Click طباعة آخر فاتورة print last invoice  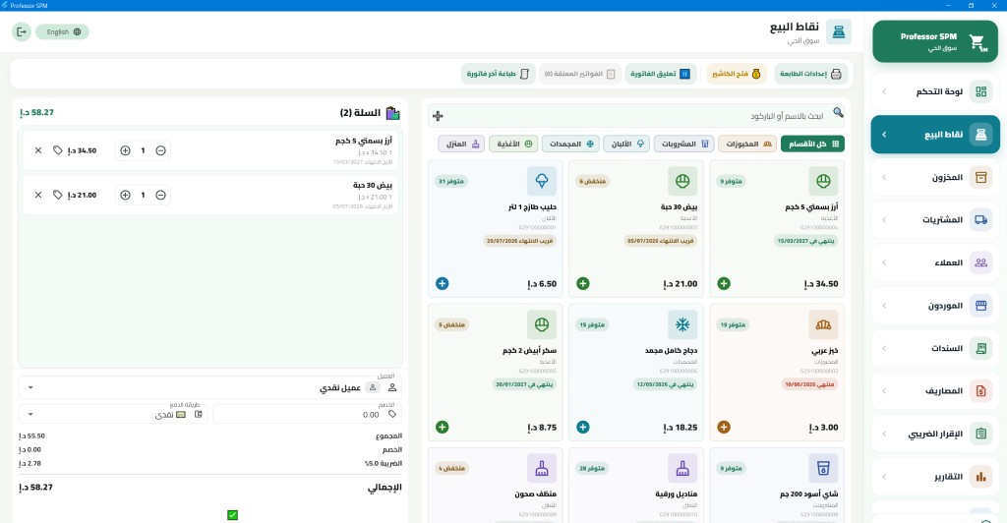click(499, 74)
